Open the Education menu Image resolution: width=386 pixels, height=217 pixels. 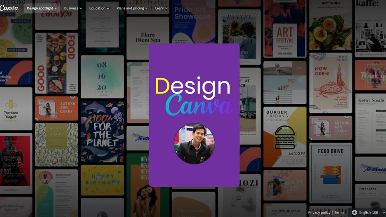99,8
